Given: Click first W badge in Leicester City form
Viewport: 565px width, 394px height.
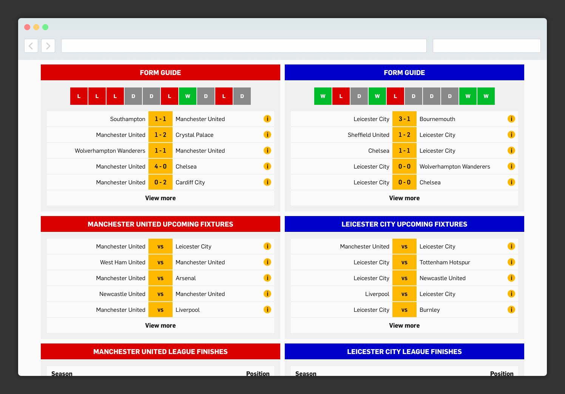Looking at the screenshot, I should (323, 96).
